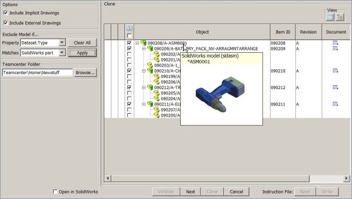
Task: Click the Revision column header
Action: coord(309,32)
